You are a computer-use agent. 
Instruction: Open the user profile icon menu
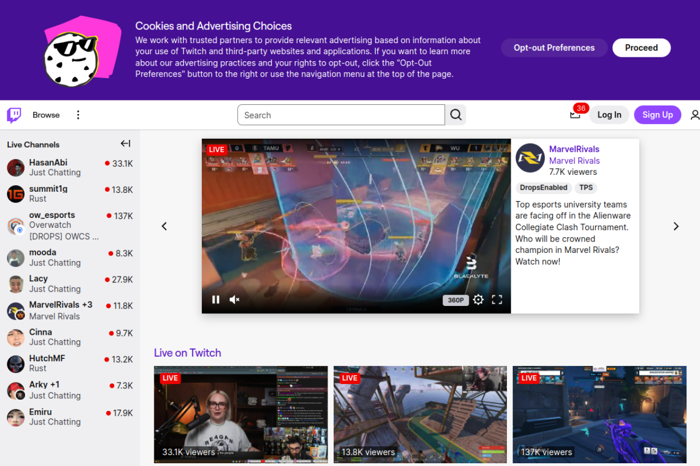(695, 115)
